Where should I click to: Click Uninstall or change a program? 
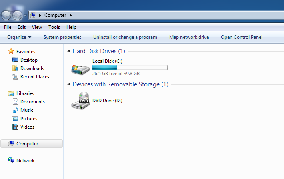(125, 37)
